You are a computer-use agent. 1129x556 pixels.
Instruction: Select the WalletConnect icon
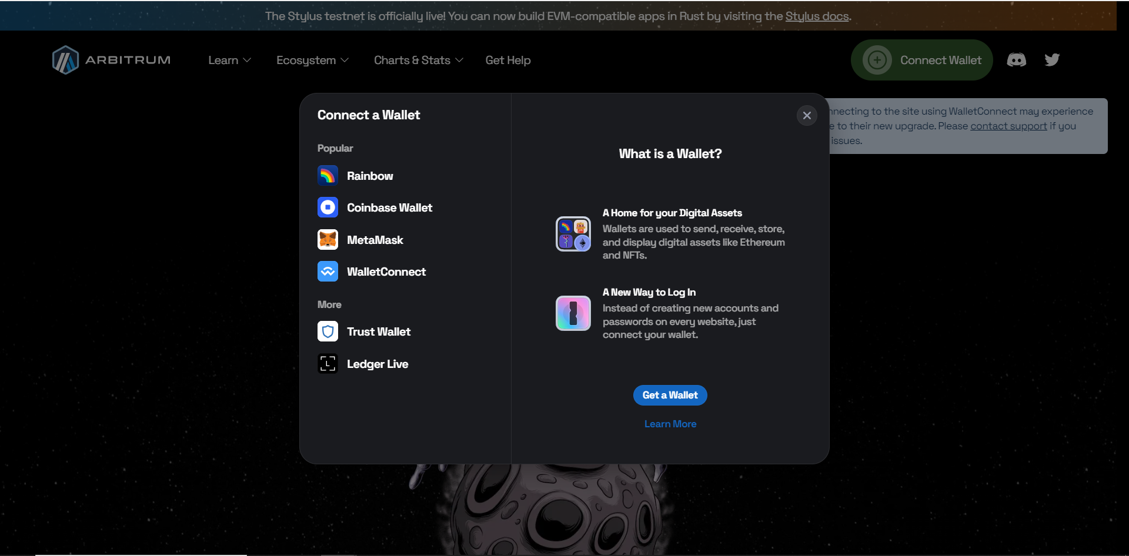pyautogui.click(x=328, y=272)
